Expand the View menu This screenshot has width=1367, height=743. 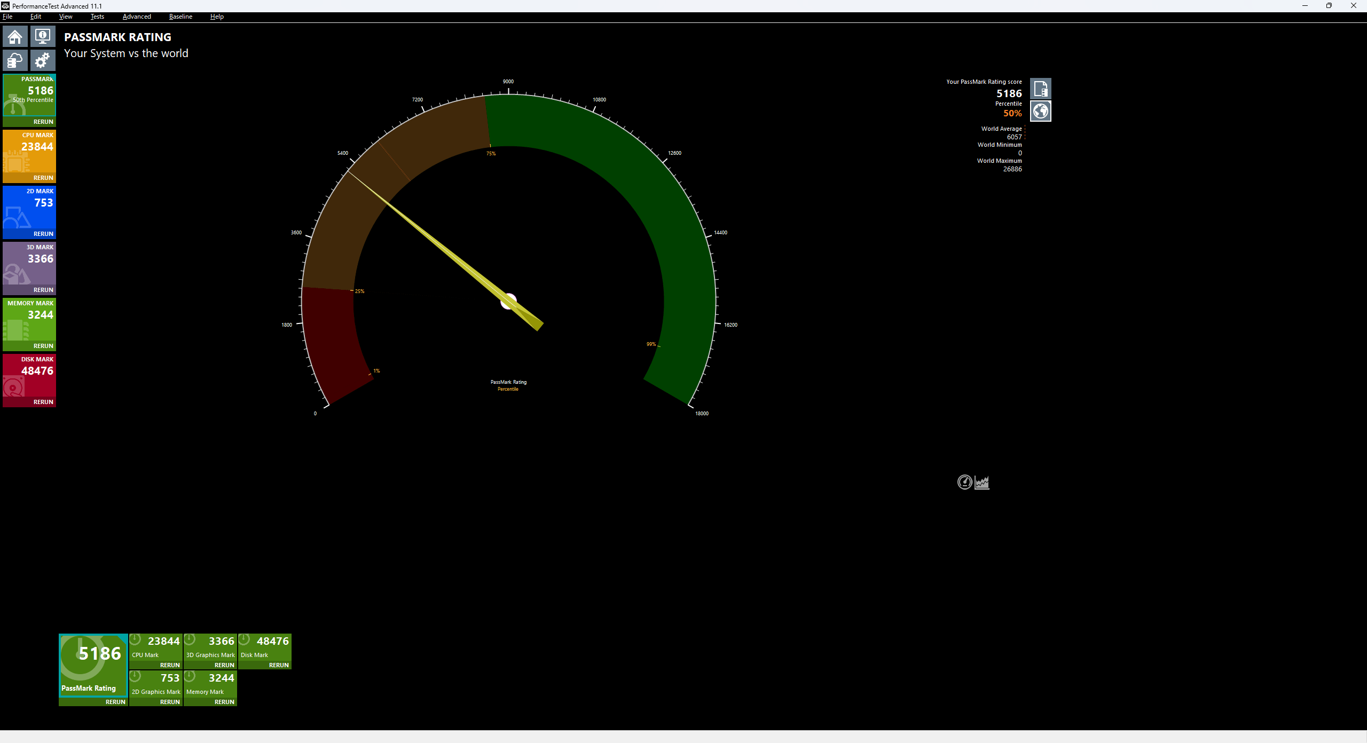pos(66,17)
